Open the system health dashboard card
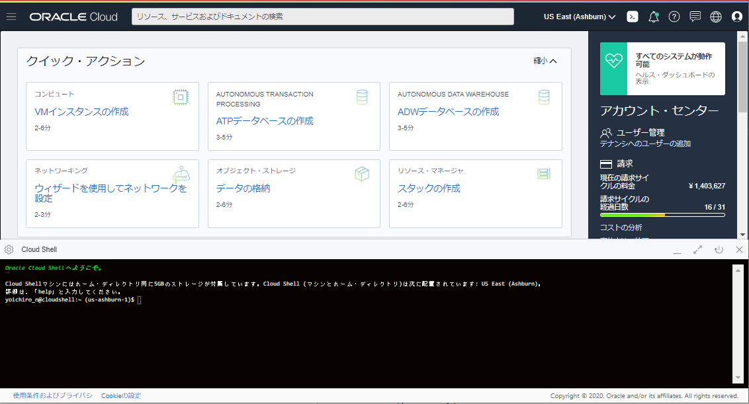 662,69
